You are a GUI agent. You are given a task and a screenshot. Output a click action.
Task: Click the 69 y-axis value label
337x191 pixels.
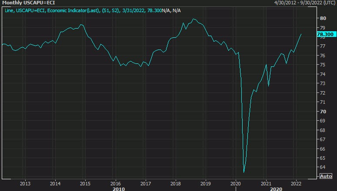click(x=323, y=121)
